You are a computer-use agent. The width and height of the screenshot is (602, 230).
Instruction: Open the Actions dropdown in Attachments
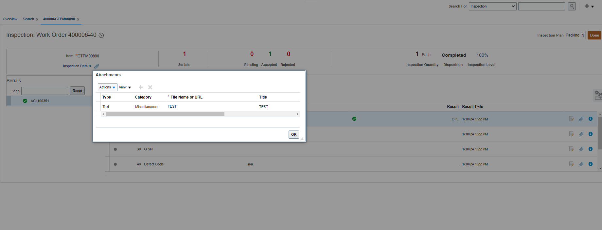coord(107,87)
